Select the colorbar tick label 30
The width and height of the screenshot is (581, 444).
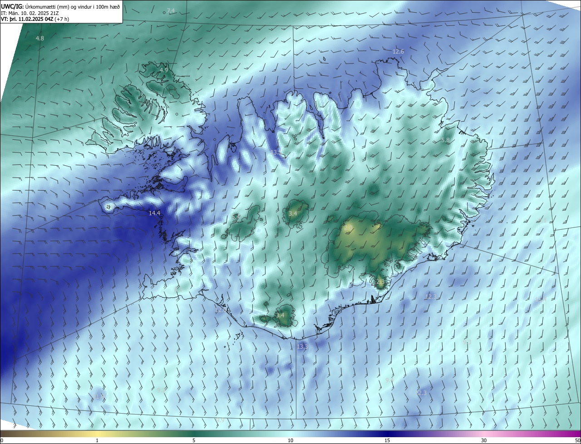(x=484, y=440)
